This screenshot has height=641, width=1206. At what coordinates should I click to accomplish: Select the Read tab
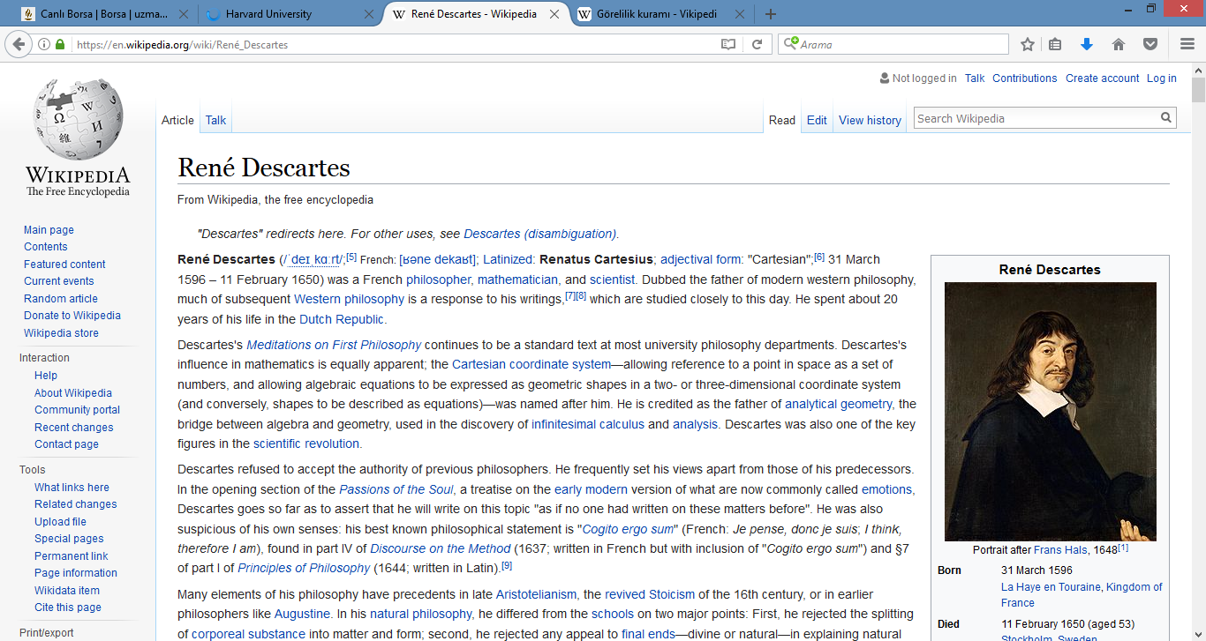pos(782,120)
